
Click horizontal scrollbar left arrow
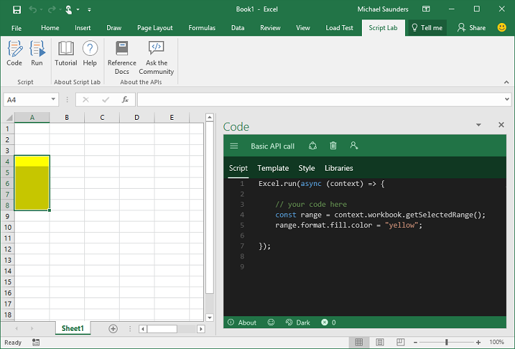pyautogui.click(x=143, y=329)
